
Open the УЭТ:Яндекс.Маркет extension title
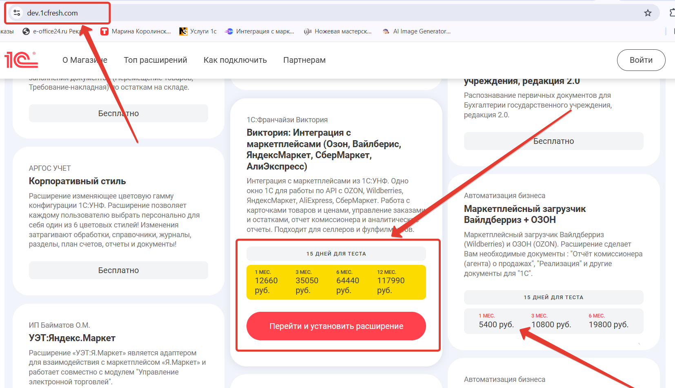click(72, 338)
